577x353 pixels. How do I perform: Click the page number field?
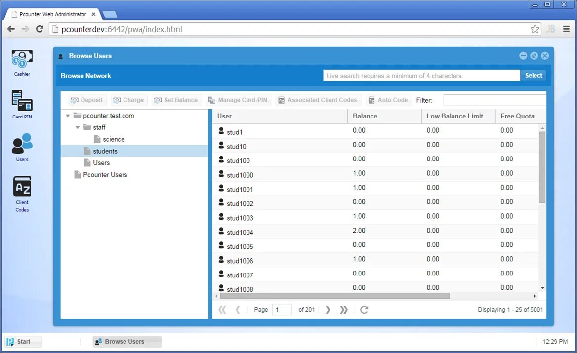pyautogui.click(x=282, y=310)
